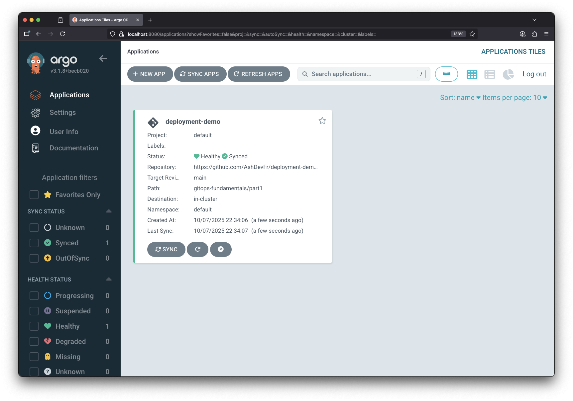This screenshot has width=573, height=401.
Task: Click the Settings gear icon
Action: [x=36, y=113]
